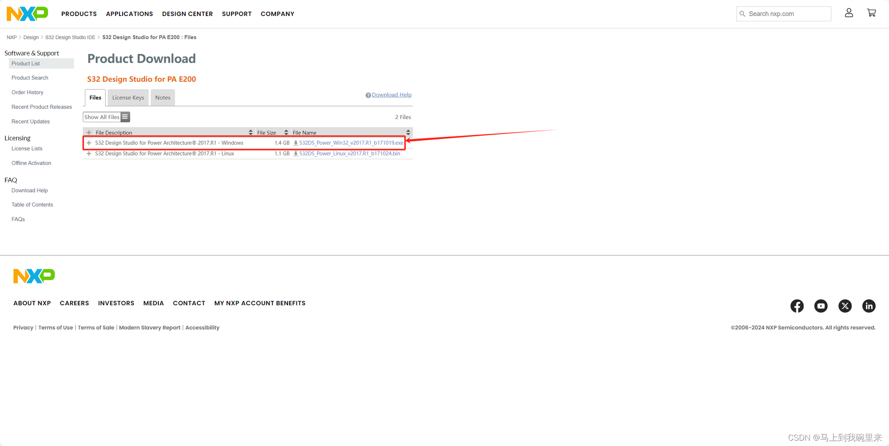
Task: Open ABOUT NXP footer link
Action: (32, 303)
